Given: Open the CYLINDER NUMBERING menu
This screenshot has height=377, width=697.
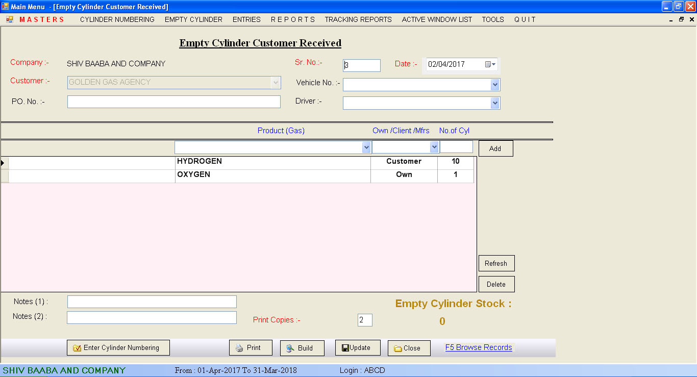Looking at the screenshot, I should [117, 19].
